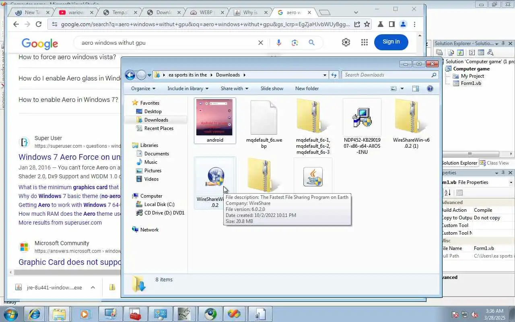Select Network in the navigation pane

(149, 230)
